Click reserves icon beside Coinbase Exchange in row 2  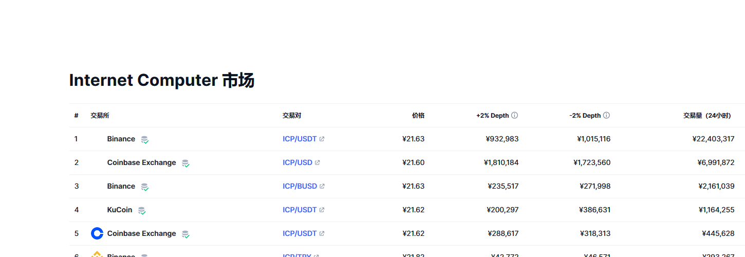tap(185, 163)
